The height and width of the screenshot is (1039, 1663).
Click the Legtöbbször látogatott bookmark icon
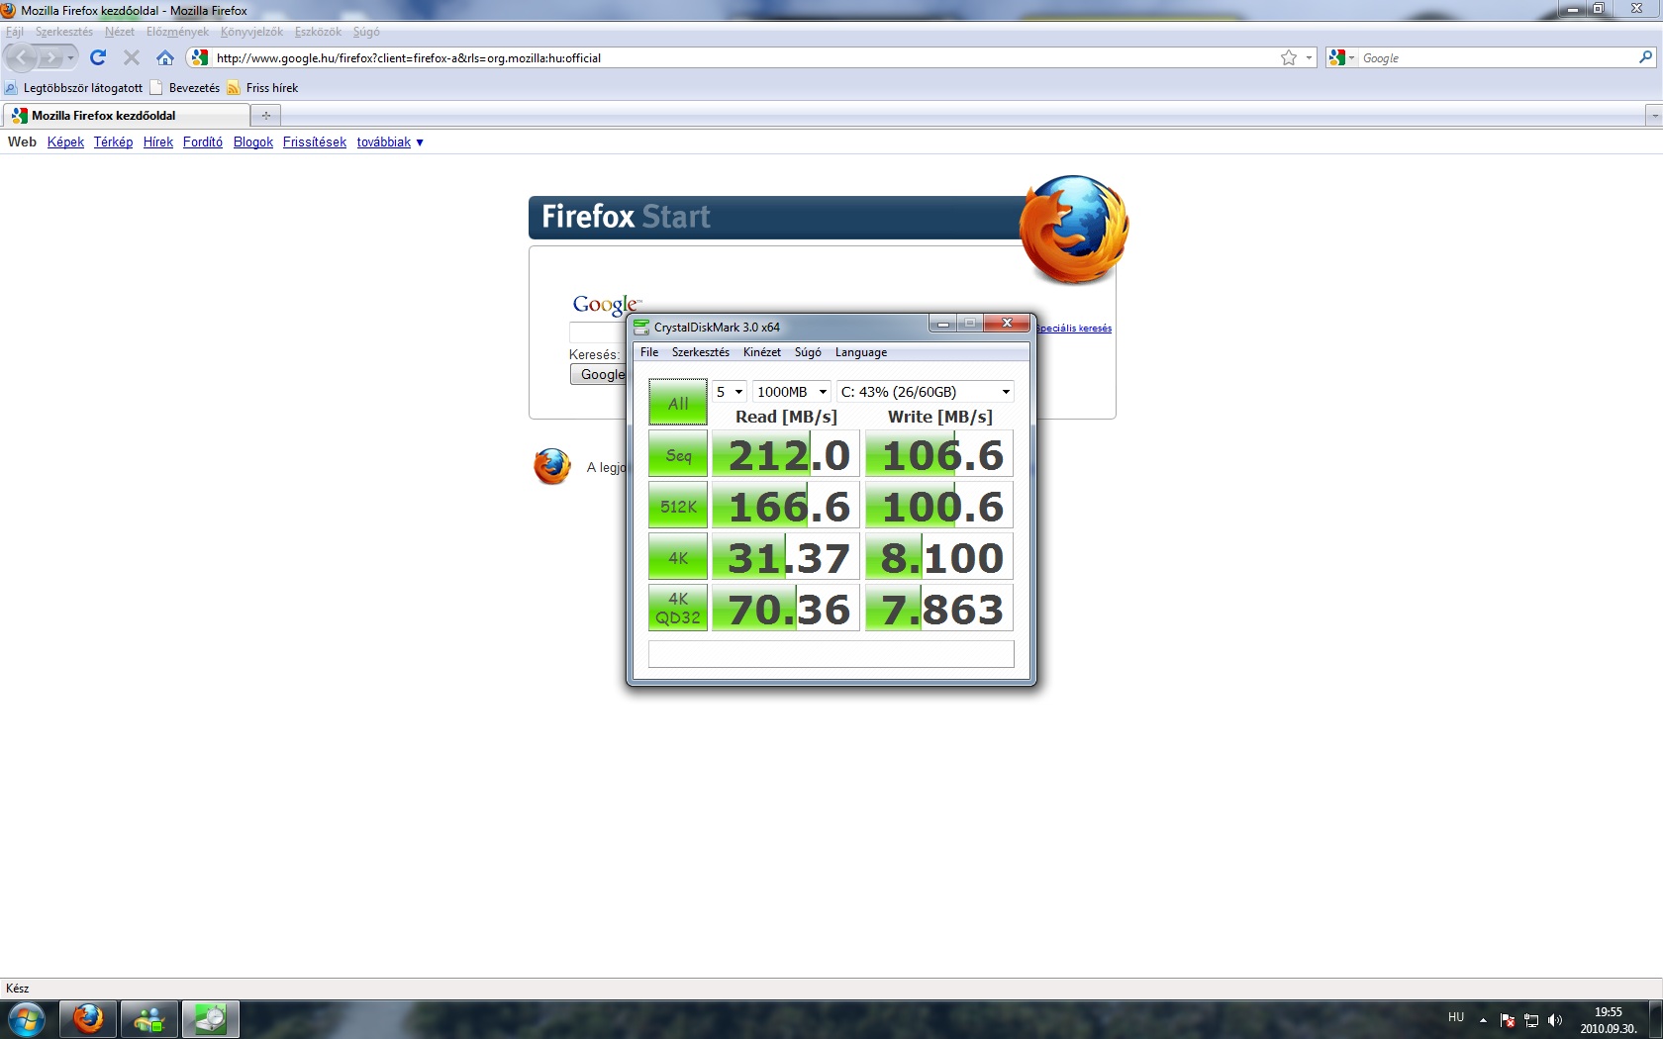pos(11,88)
